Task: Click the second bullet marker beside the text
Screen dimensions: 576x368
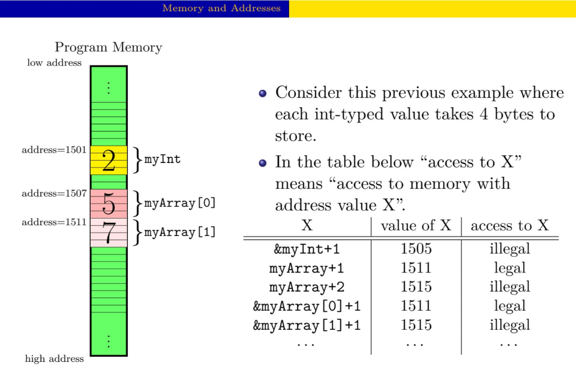Action: click(262, 162)
